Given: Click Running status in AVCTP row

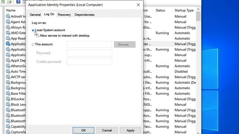Looking at the screenshot, I should point(162,77).
